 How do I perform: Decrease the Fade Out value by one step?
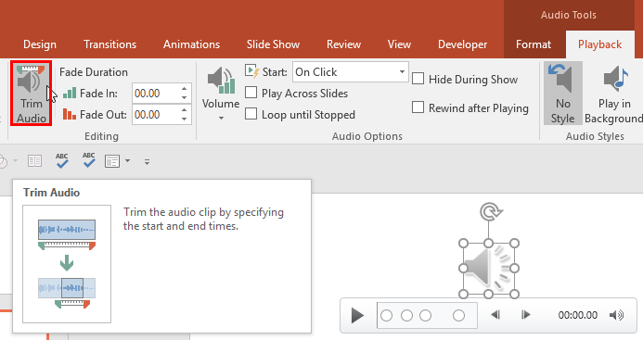[185, 120]
